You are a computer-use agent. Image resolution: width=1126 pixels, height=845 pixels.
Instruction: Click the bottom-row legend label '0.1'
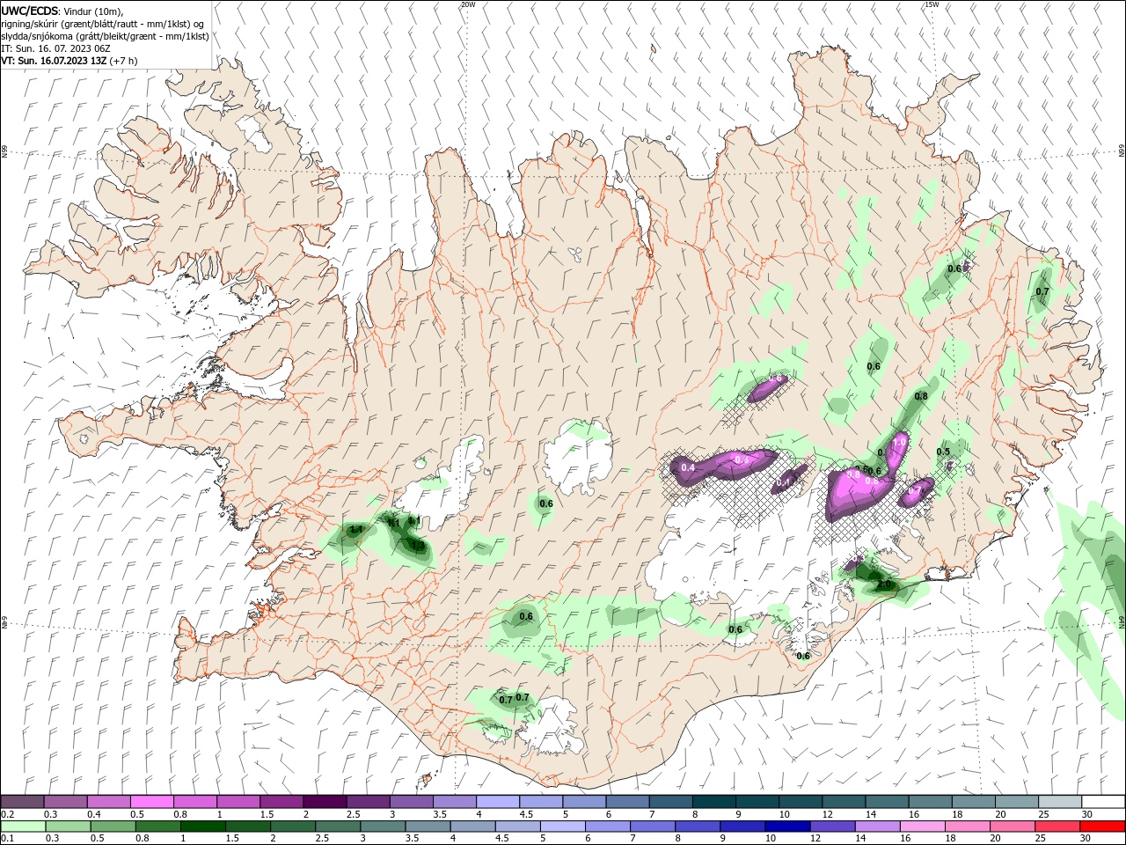pyautogui.click(x=7, y=839)
